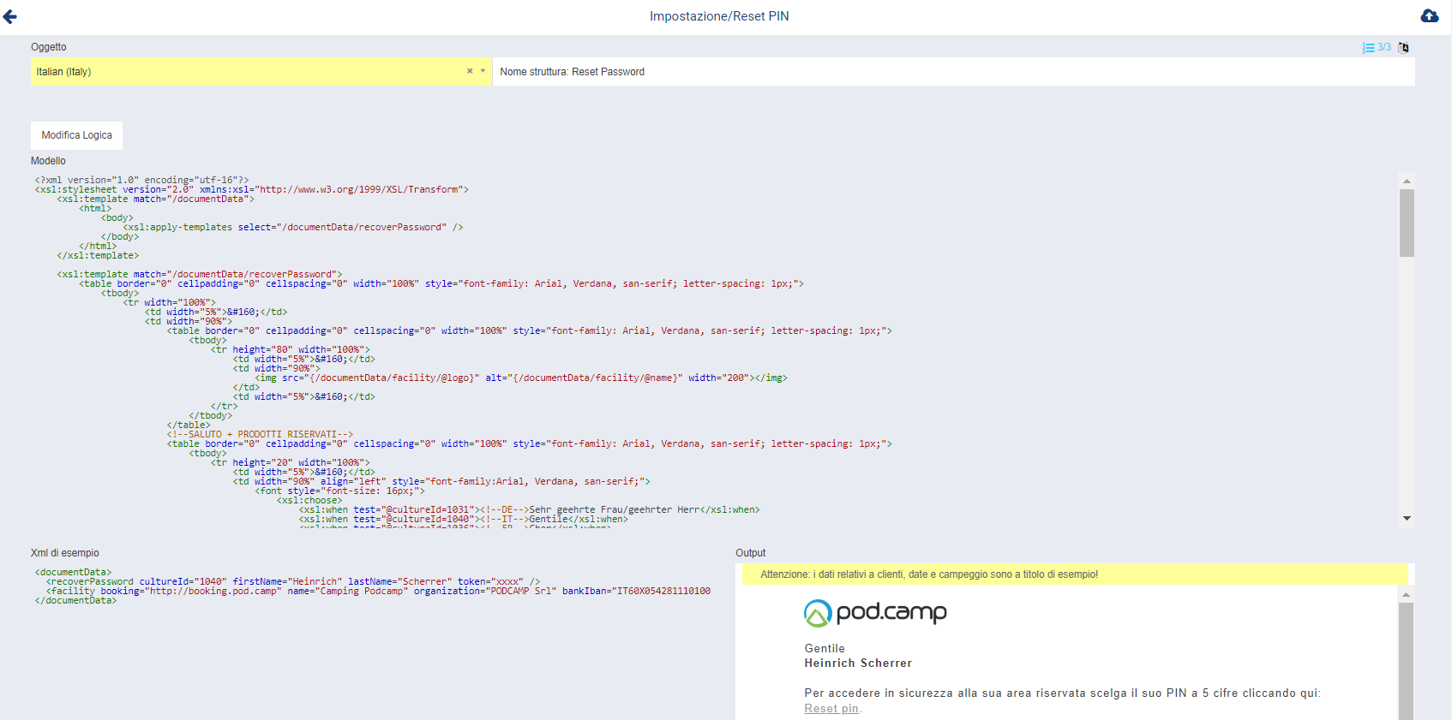Click the Output preview scroll up arrow
Viewport: 1452px width, 720px height.
(x=1406, y=594)
